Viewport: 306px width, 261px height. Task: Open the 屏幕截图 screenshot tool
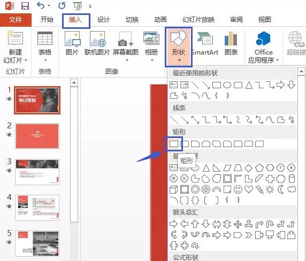126,47
